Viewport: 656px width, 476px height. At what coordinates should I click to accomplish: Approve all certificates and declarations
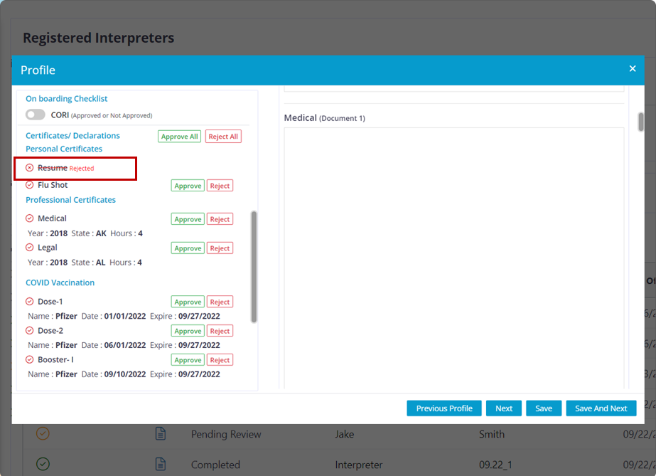pos(179,137)
